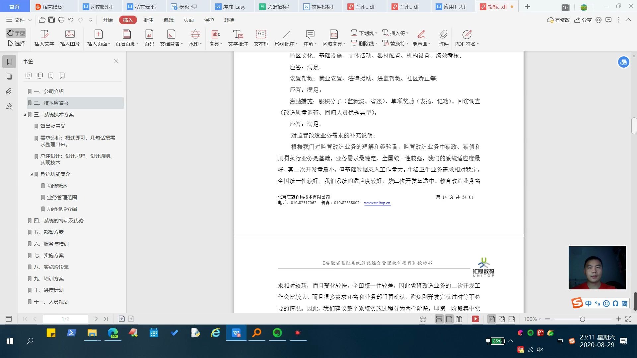The height and width of the screenshot is (358, 637).
Task: Click the PDF 签名 signature icon
Action: point(466,37)
